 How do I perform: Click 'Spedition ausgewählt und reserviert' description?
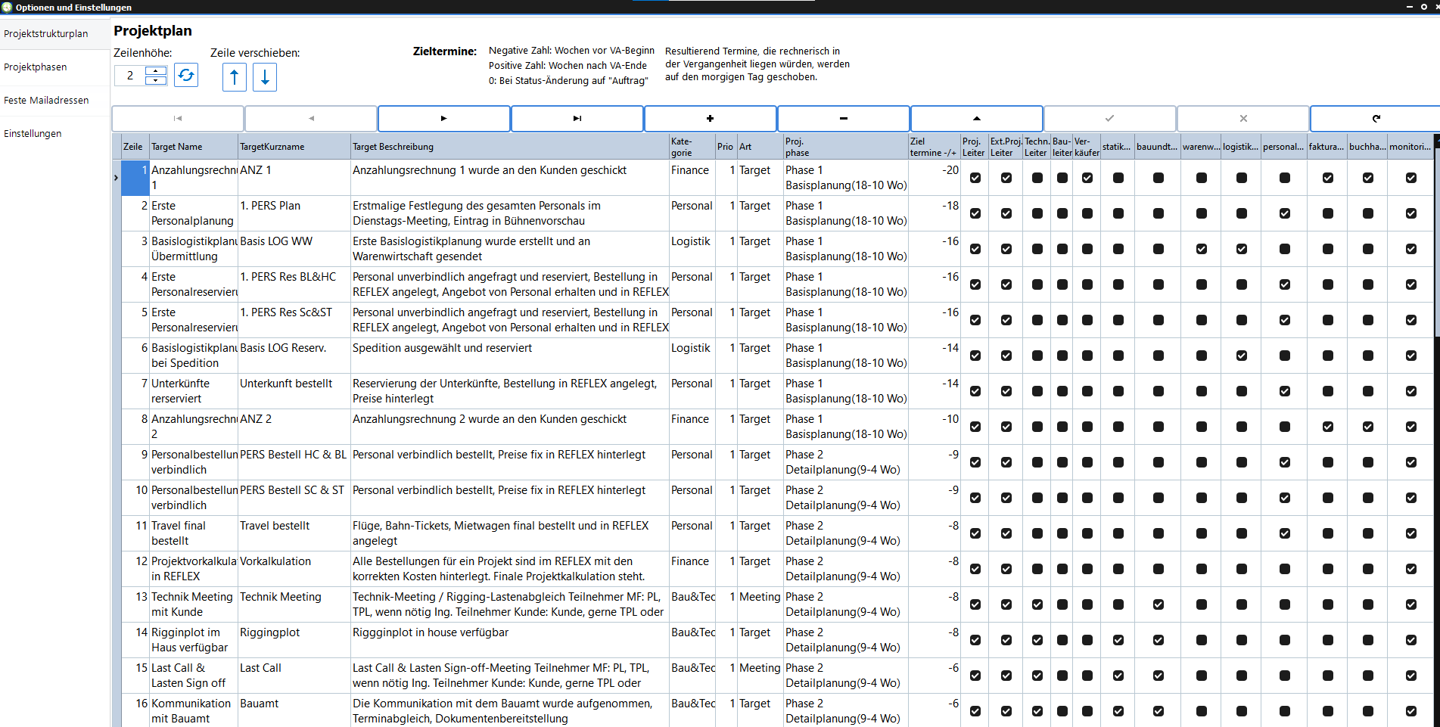point(510,356)
